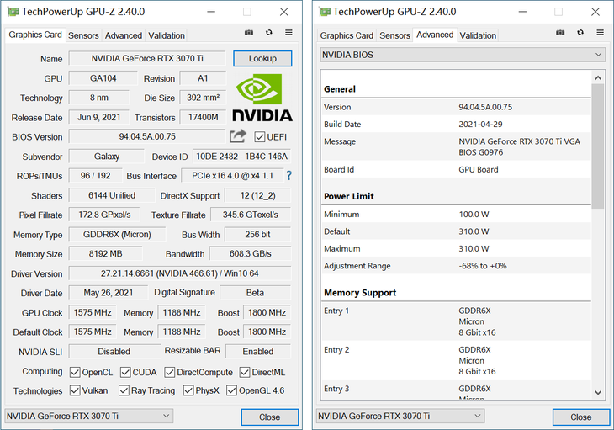The width and height of the screenshot is (614, 430).
Task: Click scrollbar up arrow in Advanced panel
Action: 598,78
